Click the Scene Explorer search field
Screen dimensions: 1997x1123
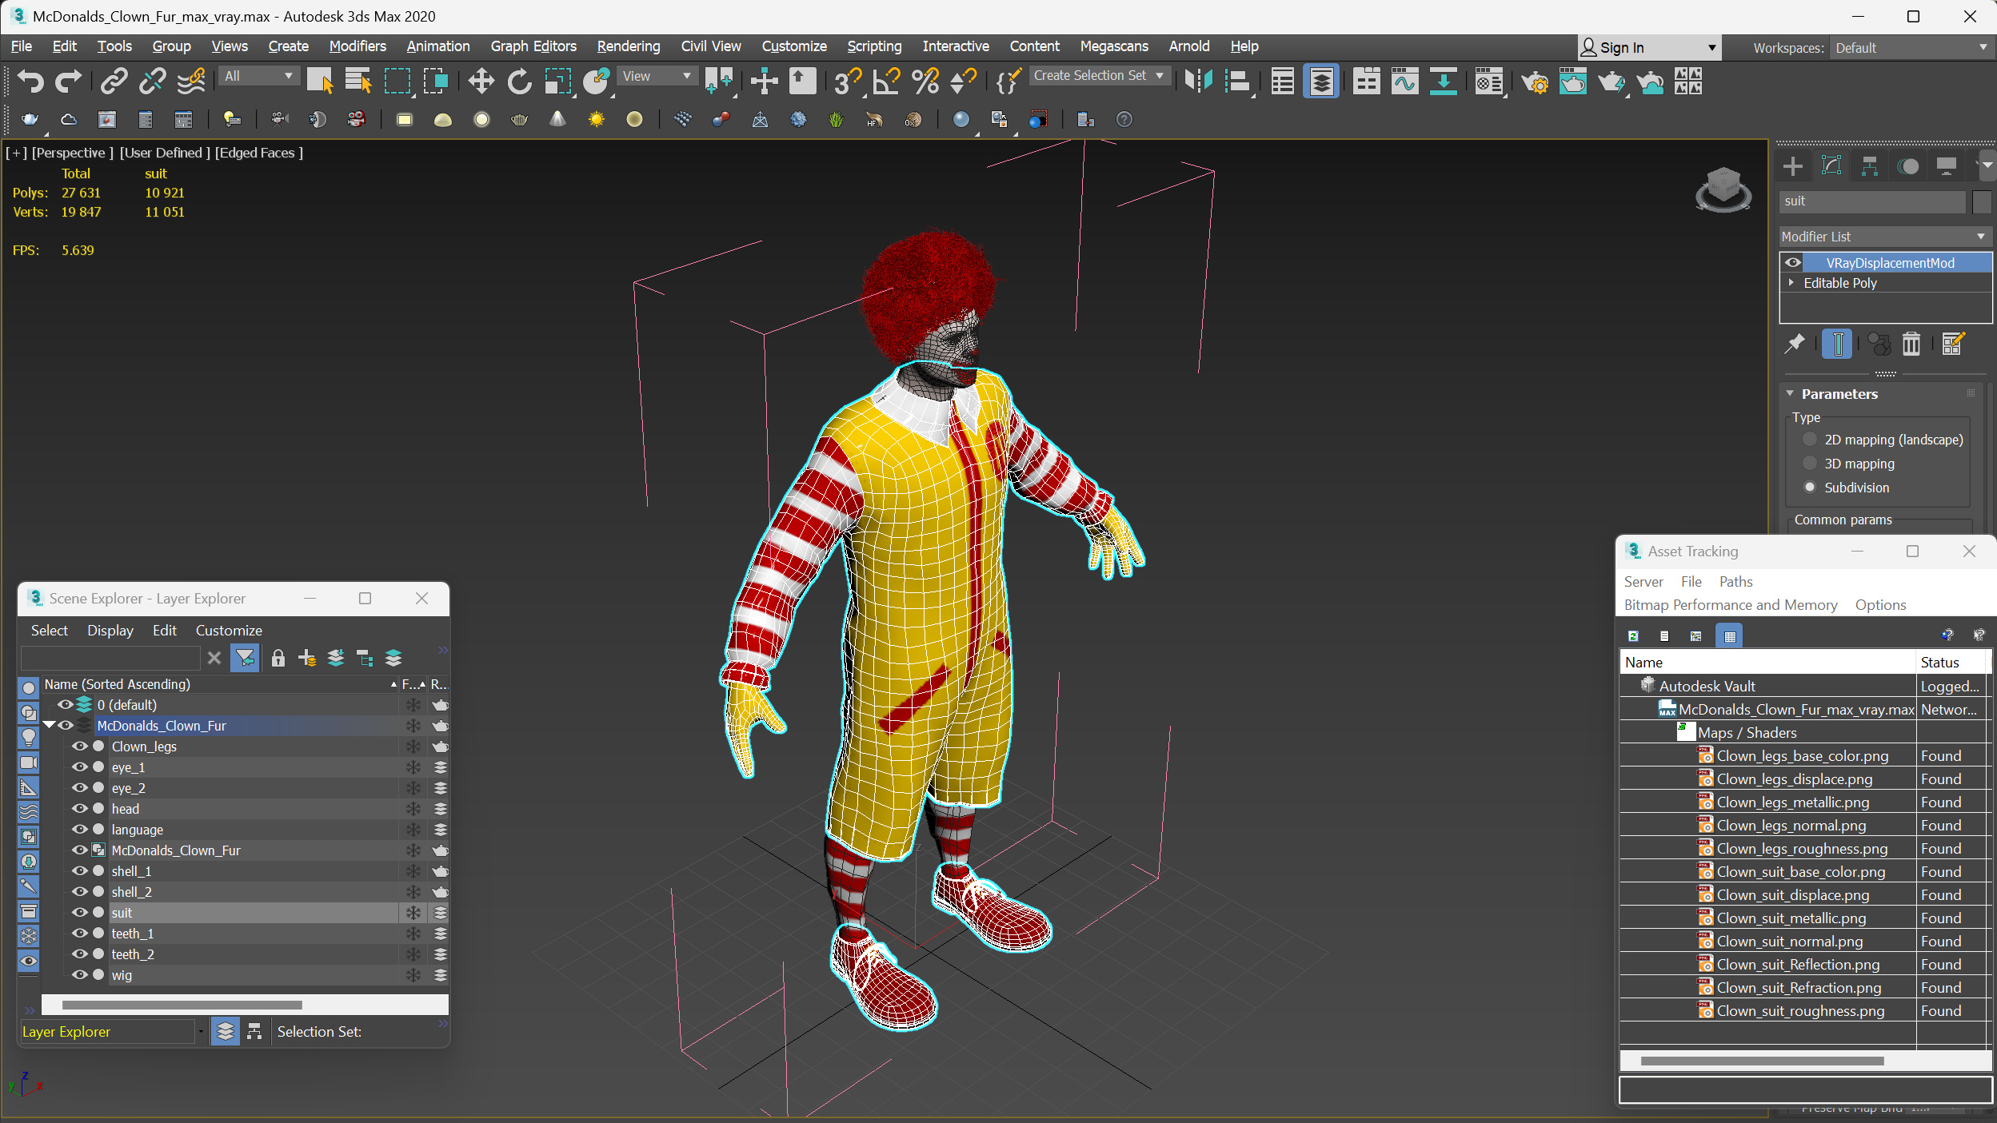[110, 658]
